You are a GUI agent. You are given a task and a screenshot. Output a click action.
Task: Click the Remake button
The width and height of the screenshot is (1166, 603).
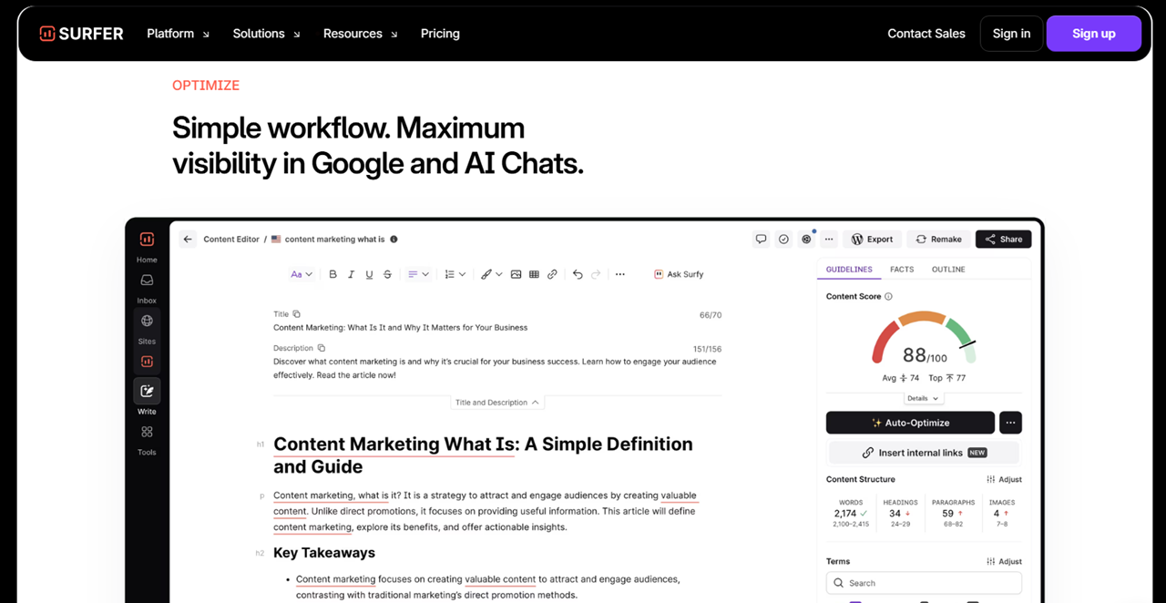click(939, 240)
